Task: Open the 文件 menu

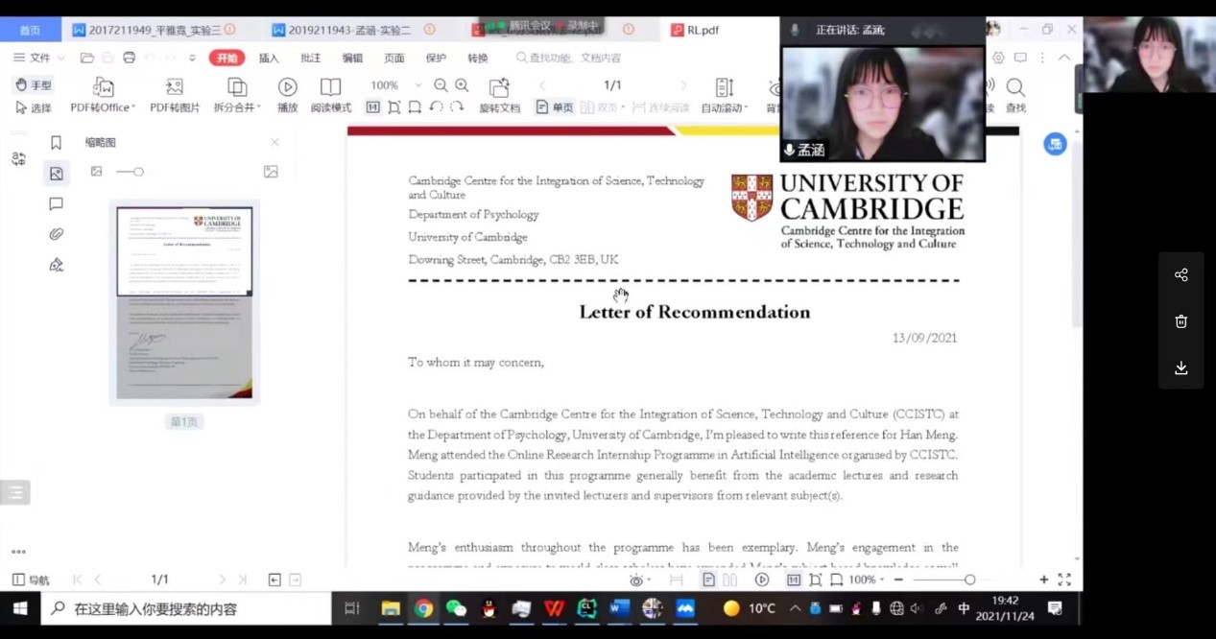Action: click(x=33, y=58)
